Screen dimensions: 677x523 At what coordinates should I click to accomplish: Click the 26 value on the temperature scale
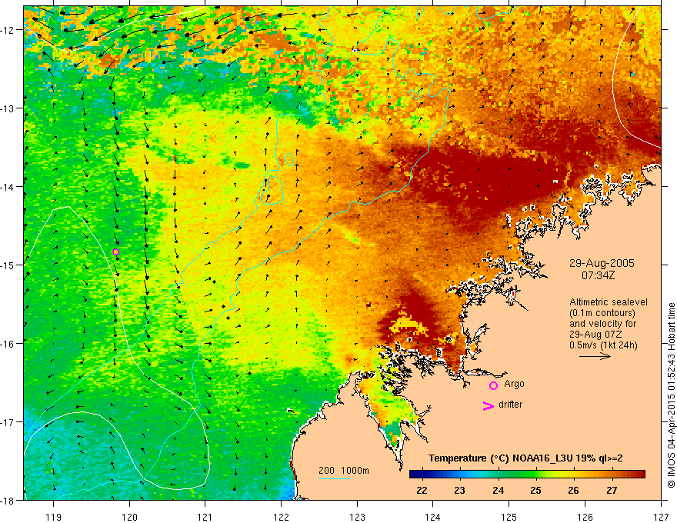pos(573,490)
